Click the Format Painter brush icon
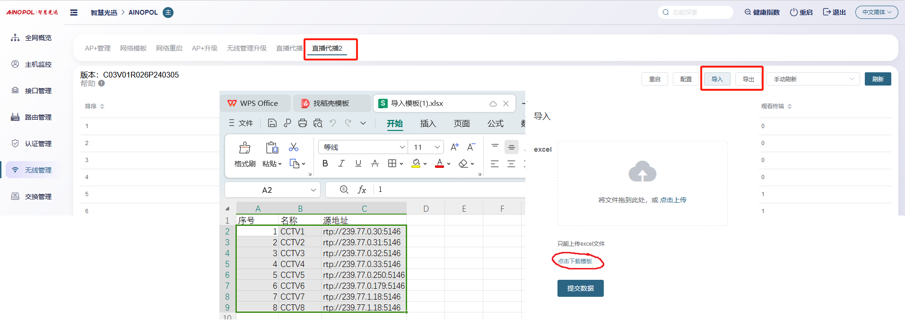The image size is (905, 328). pos(244,148)
